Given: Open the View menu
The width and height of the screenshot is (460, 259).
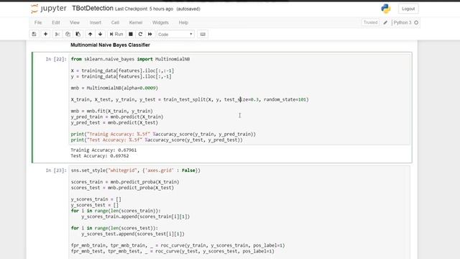Looking at the screenshot, I should coord(75,22).
